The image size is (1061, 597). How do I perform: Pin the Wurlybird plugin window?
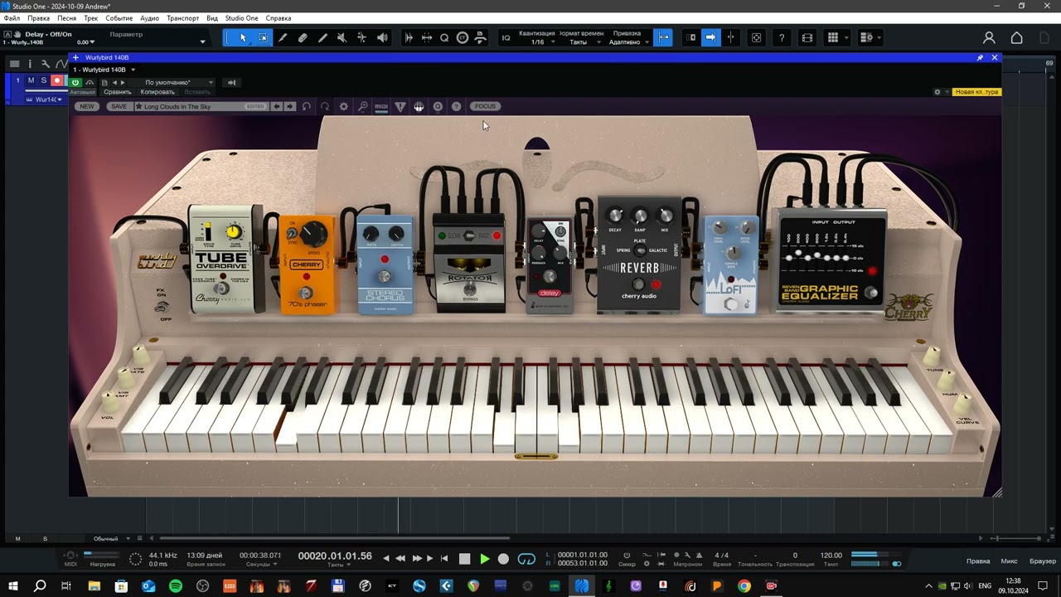tap(980, 57)
